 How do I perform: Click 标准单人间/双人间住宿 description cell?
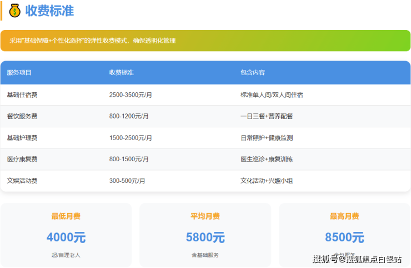[x=272, y=95]
